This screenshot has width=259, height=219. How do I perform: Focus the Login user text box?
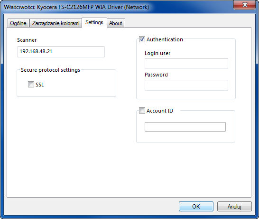click(186, 63)
